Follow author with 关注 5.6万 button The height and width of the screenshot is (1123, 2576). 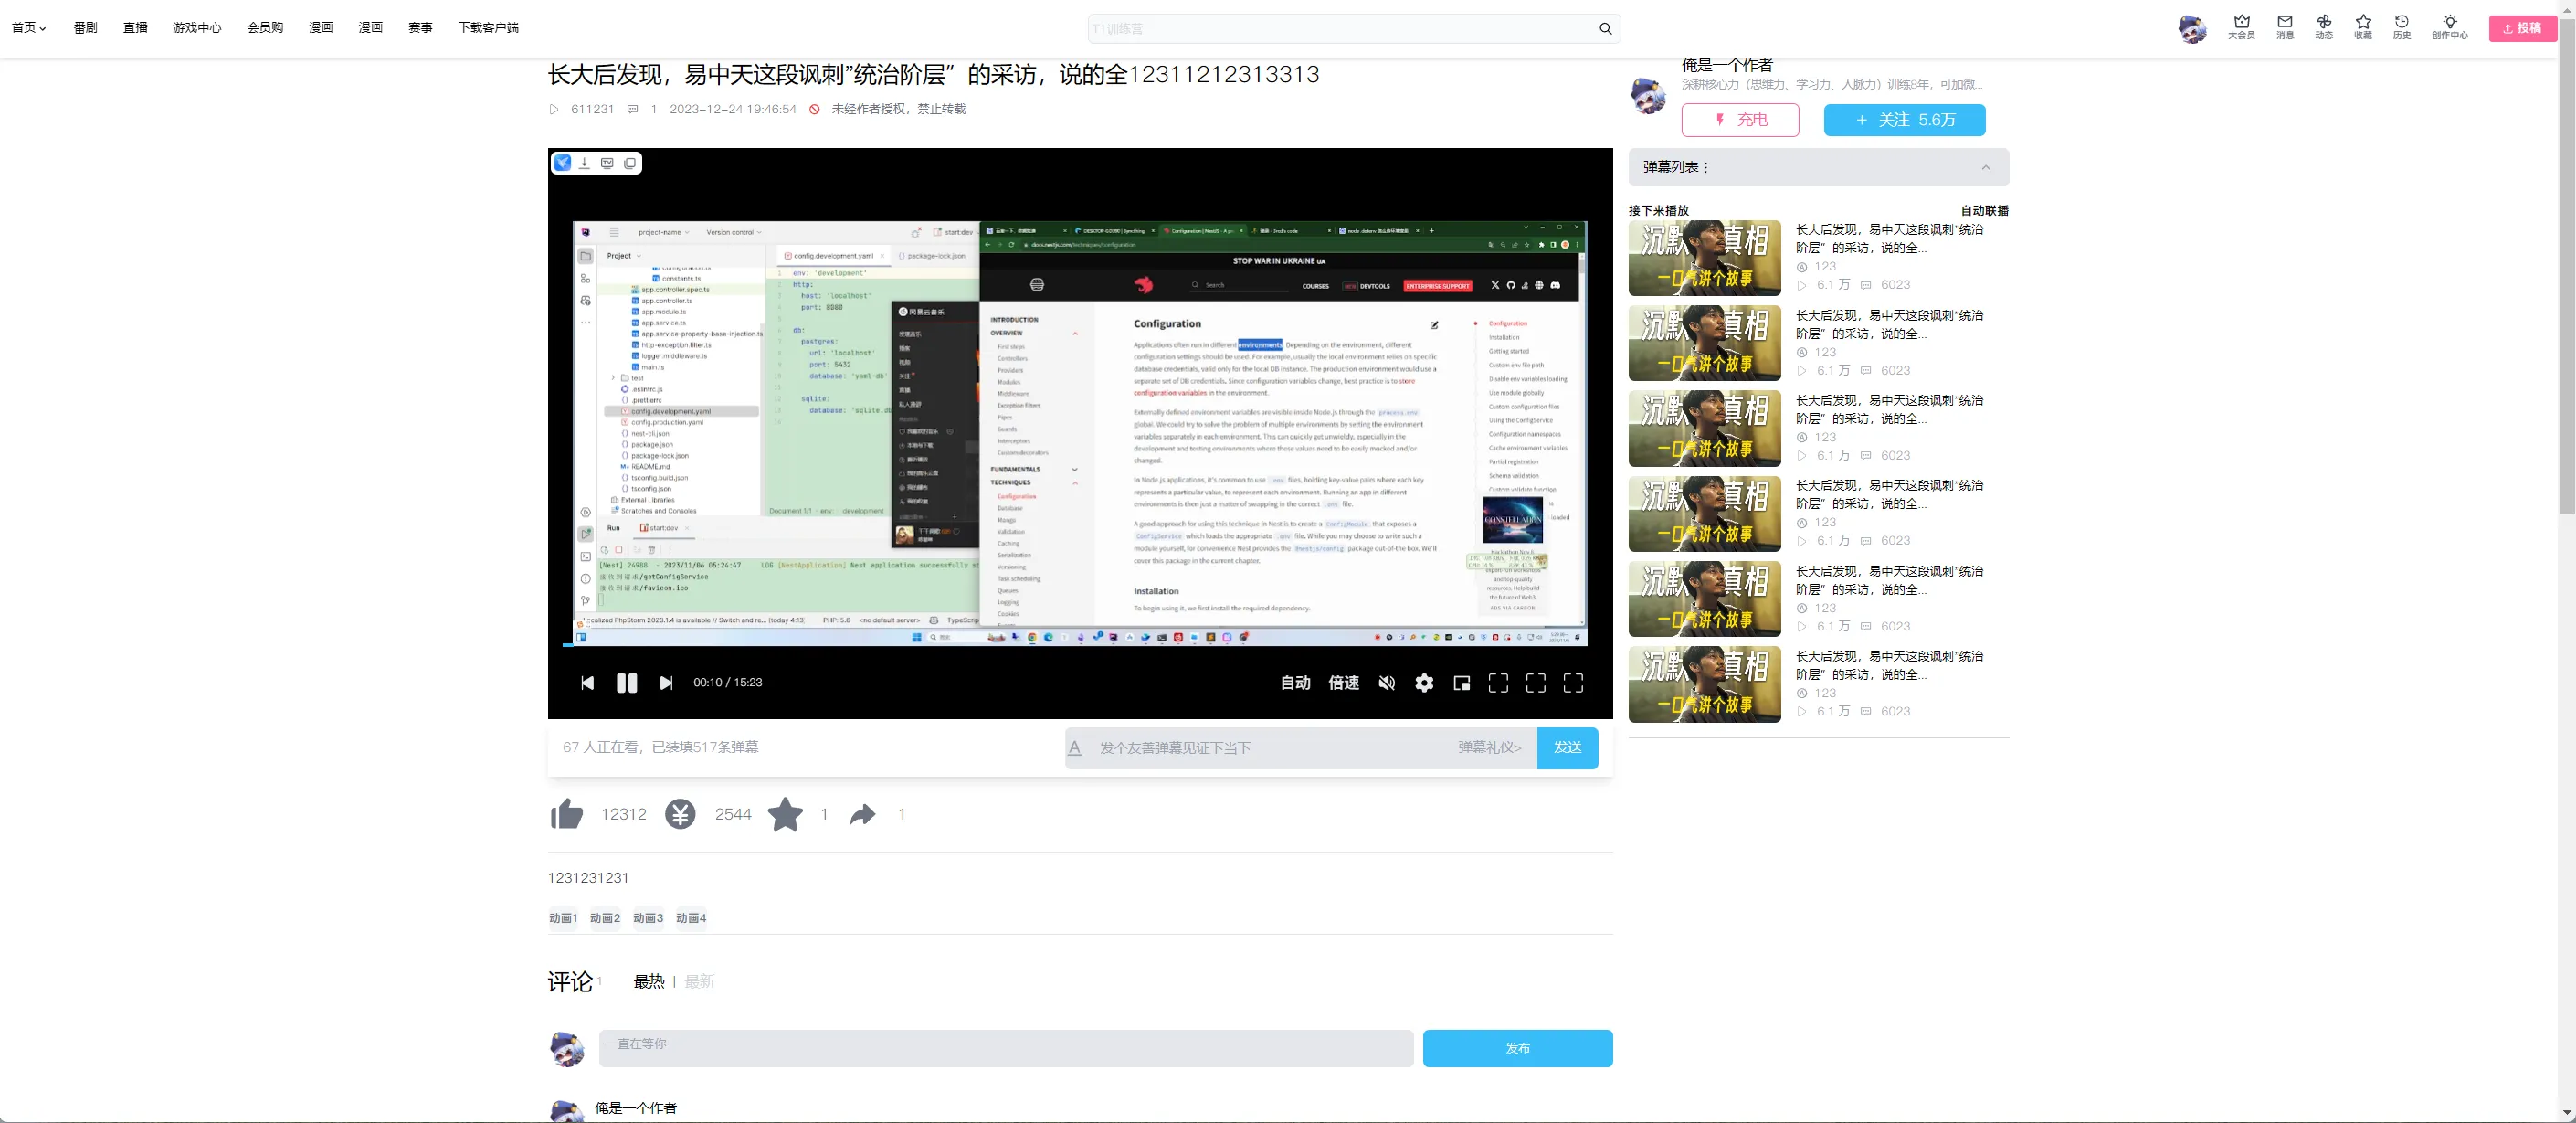[1904, 120]
